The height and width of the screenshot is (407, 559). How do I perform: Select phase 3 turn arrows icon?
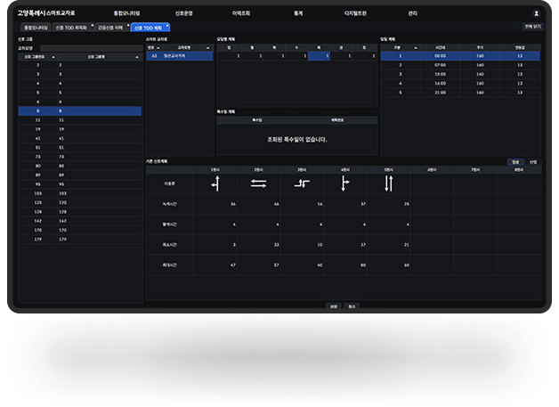(x=302, y=183)
